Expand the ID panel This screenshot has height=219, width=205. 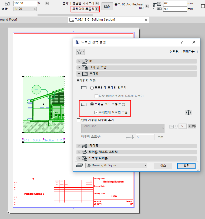[x=79, y=61]
